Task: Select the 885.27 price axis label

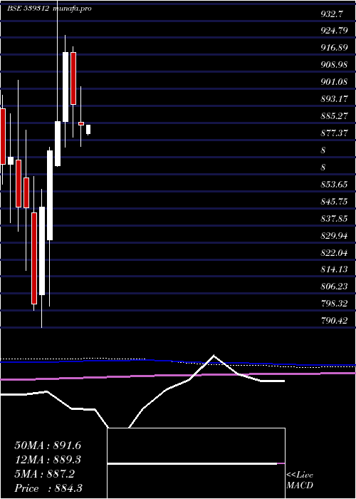Action: [334, 115]
